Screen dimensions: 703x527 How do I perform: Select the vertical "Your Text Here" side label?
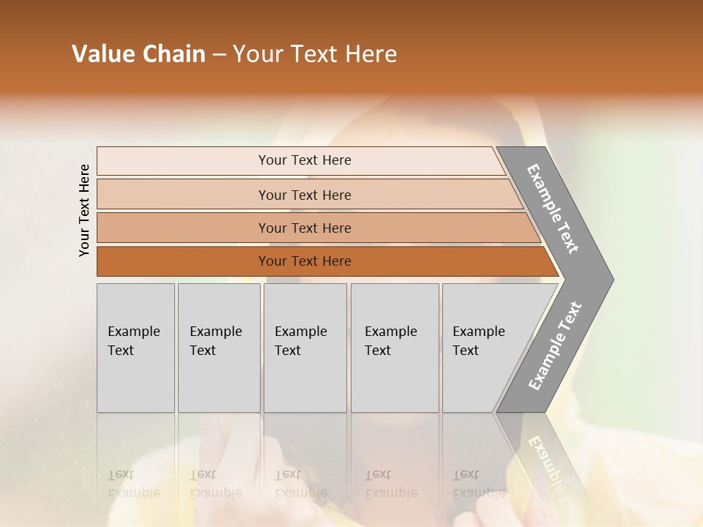pyautogui.click(x=84, y=210)
